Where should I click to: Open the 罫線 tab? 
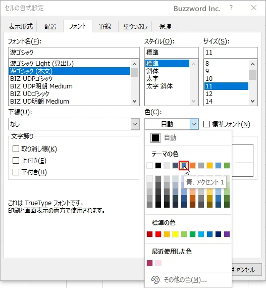105,27
